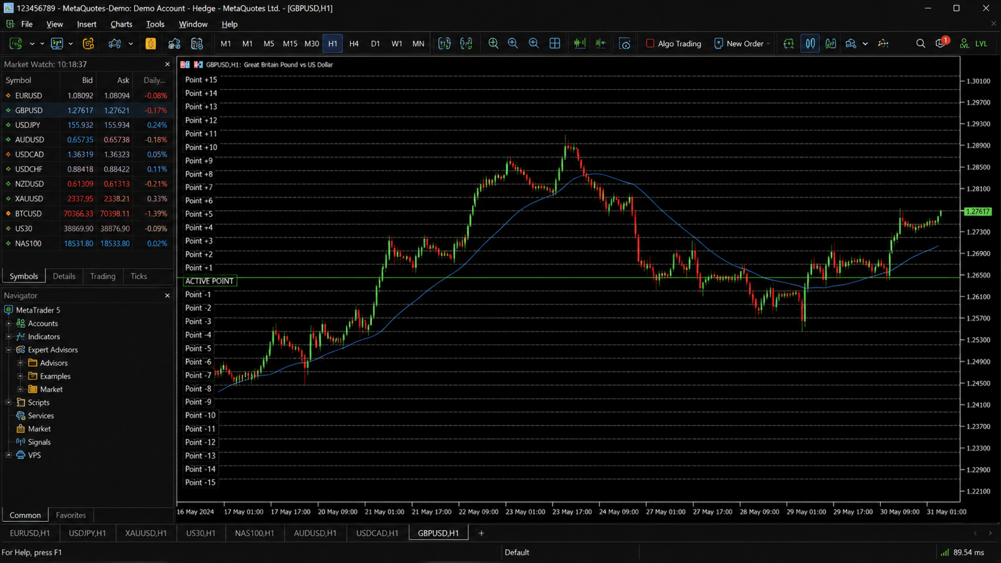
Task: Open the search magnifier in toolbar
Action: click(x=921, y=44)
